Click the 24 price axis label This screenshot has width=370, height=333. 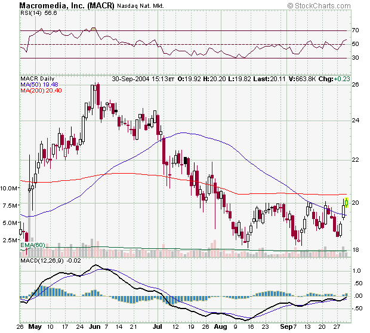click(x=355, y=121)
